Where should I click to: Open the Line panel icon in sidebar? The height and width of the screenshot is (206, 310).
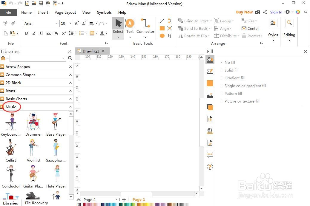(210, 71)
